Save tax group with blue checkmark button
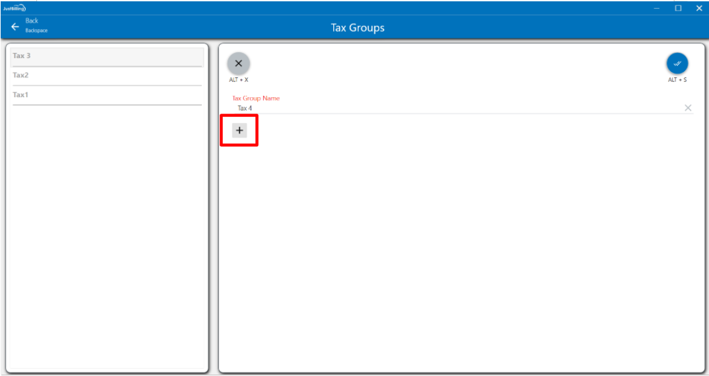This screenshot has width=709, height=376. (x=677, y=63)
